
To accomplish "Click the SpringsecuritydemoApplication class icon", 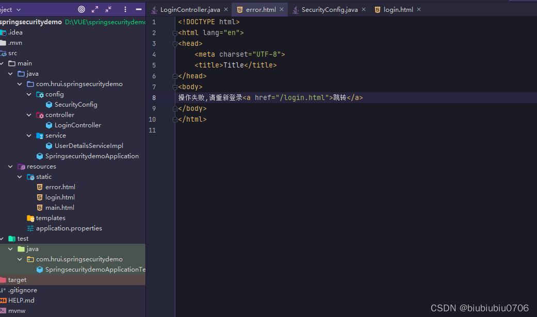I will 40,156.
